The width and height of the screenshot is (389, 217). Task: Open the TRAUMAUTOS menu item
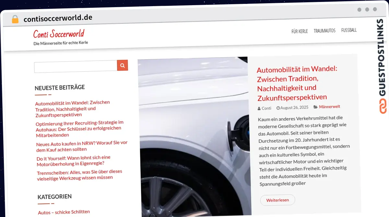[324, 31]
